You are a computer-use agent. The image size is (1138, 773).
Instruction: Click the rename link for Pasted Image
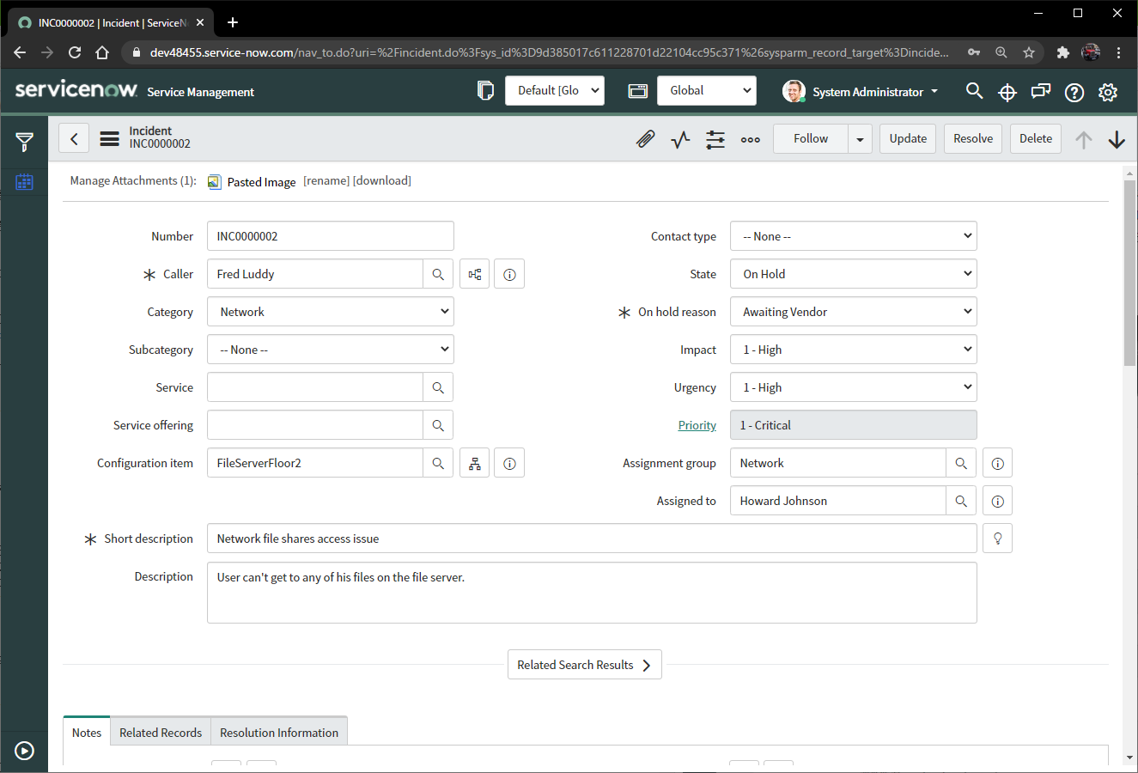326,181
